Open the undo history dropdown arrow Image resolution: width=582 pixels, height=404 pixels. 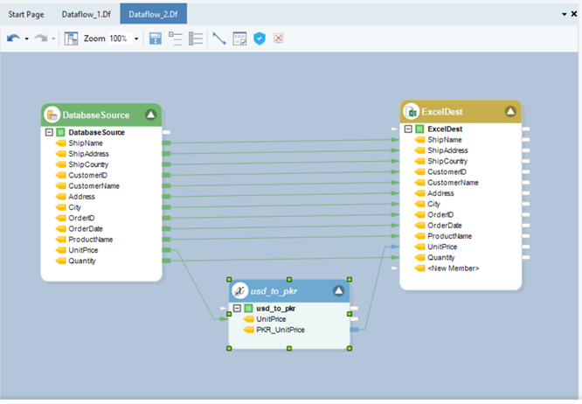click(26, 39)
